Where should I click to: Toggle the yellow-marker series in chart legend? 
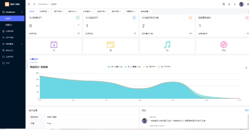pos(149,67)
